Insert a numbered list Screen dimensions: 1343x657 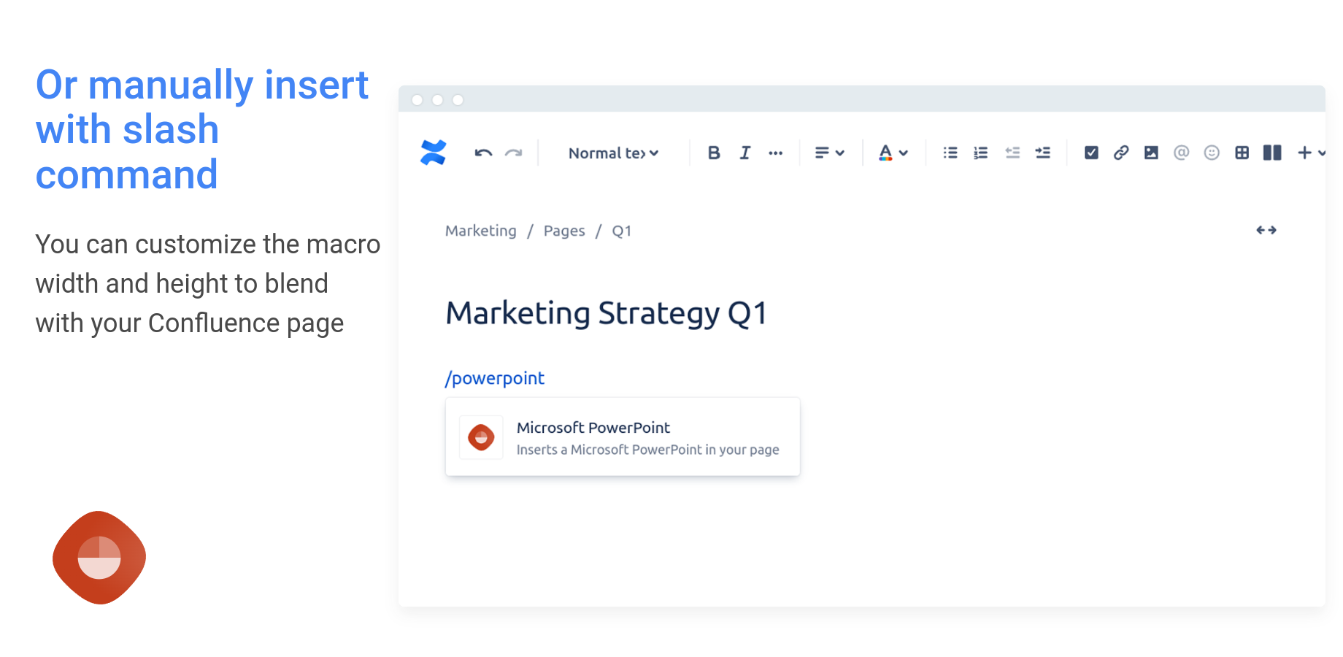981,153
